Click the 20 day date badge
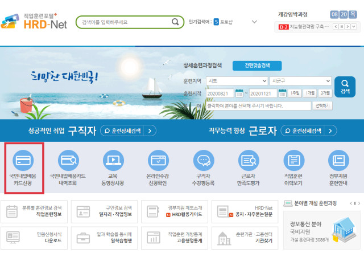 344,14
